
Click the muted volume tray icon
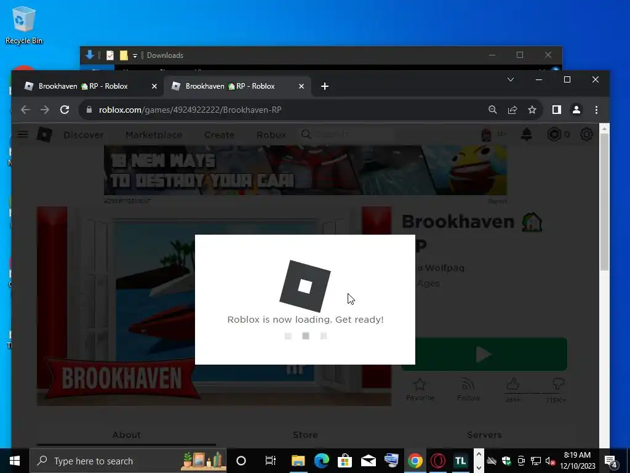(550, 461)
